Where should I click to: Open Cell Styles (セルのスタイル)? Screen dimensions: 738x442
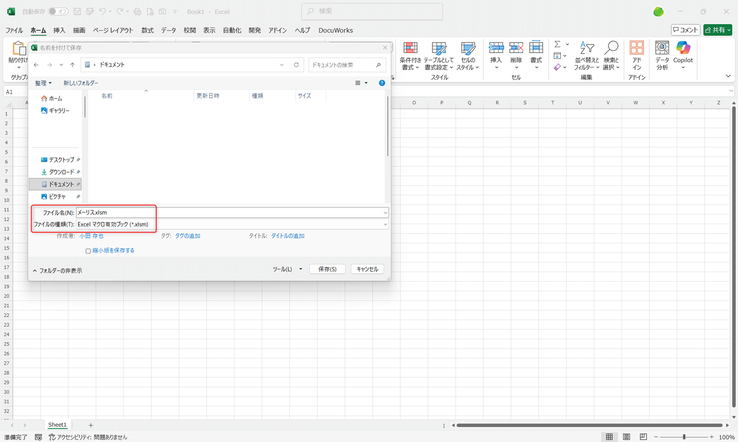tap(468, 56)
